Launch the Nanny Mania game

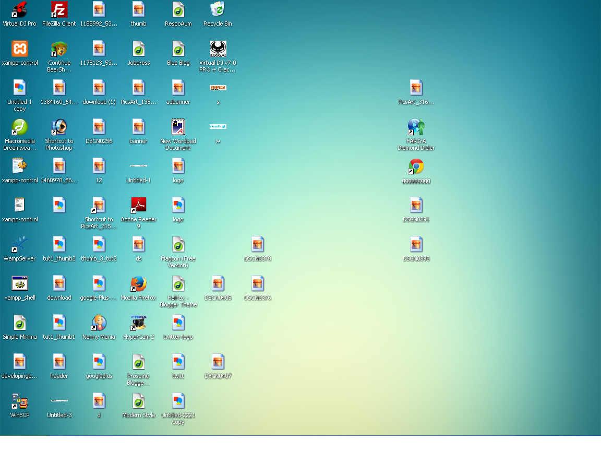click(99, 323)
